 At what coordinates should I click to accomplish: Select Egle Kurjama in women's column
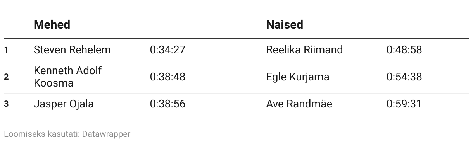pos(298,77)
